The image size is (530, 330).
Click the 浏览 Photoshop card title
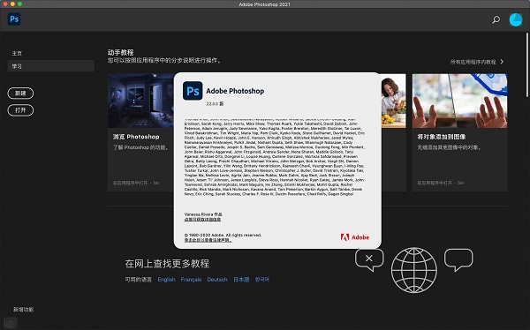tap(136, 137)
